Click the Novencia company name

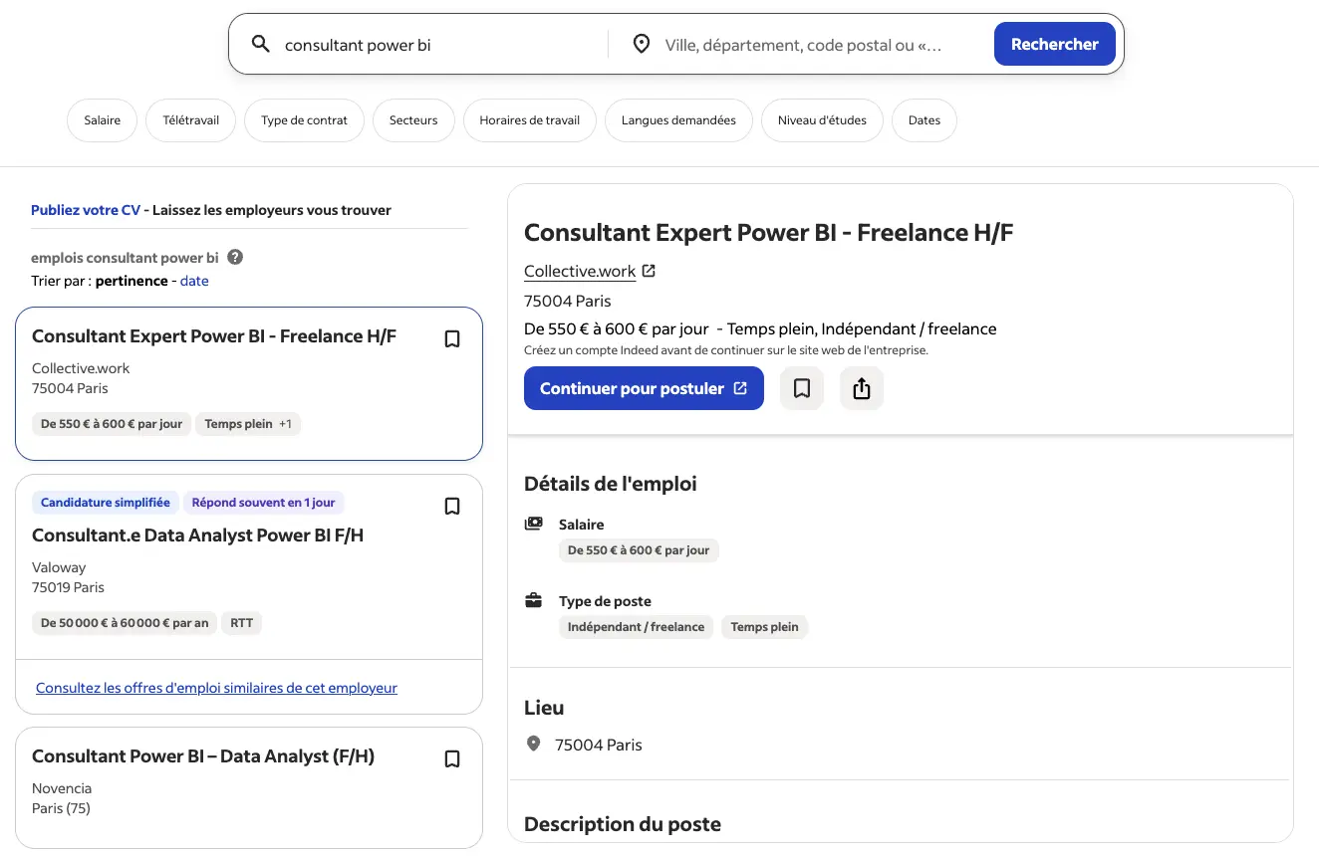[x=62, y=788]
